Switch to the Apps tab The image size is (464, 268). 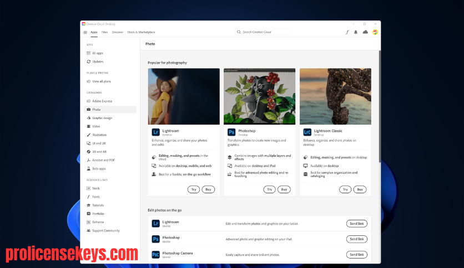[x=94, y=32]
